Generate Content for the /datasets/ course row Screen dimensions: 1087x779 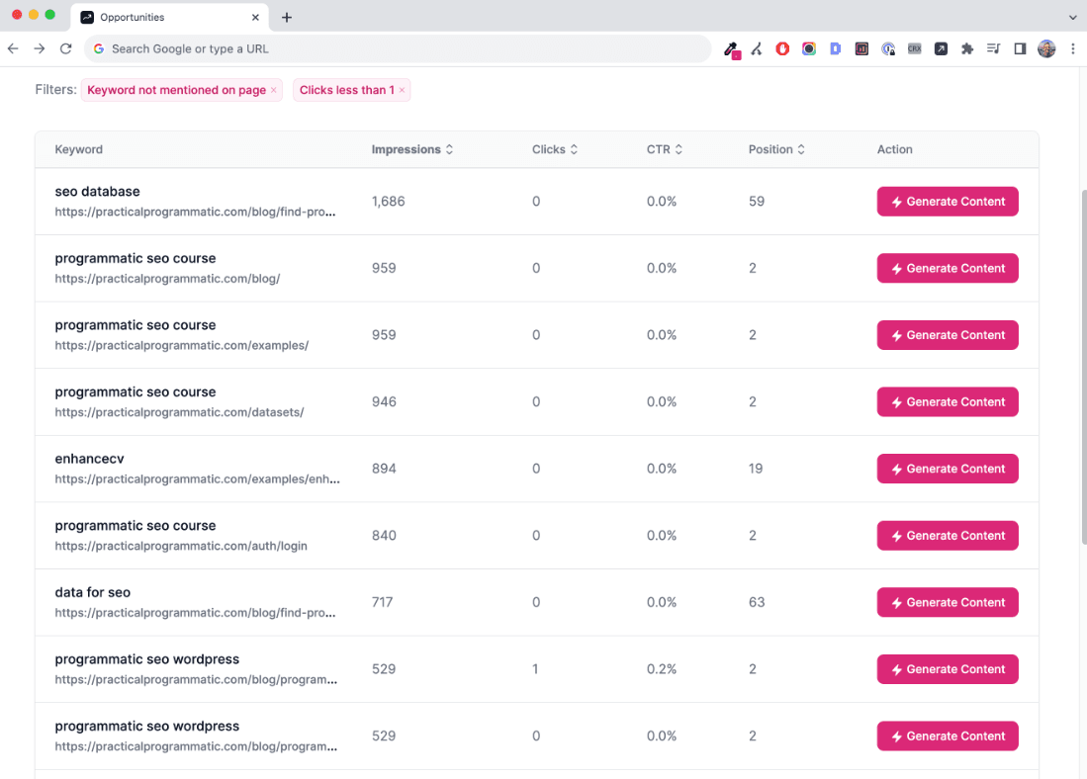(947, 402)
